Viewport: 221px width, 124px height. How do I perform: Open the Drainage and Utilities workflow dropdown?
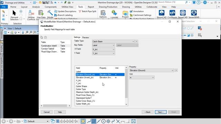pyautogui.click(x=18, y=2)
